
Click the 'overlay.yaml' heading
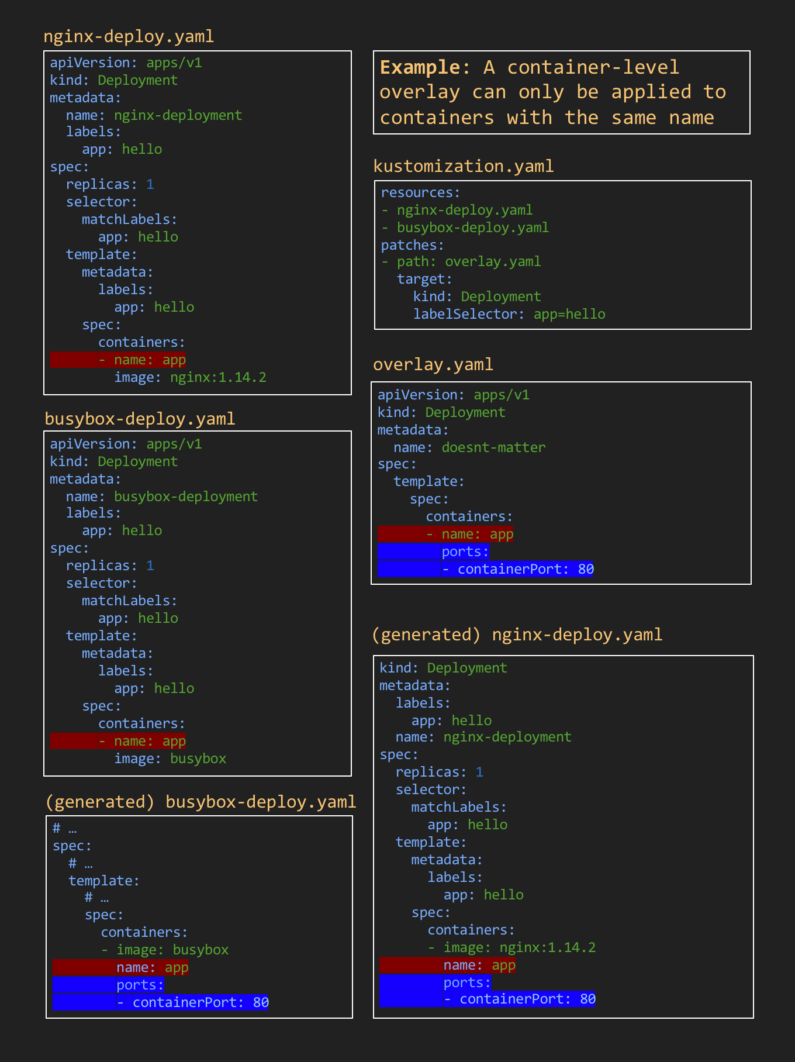coord(433,364)
